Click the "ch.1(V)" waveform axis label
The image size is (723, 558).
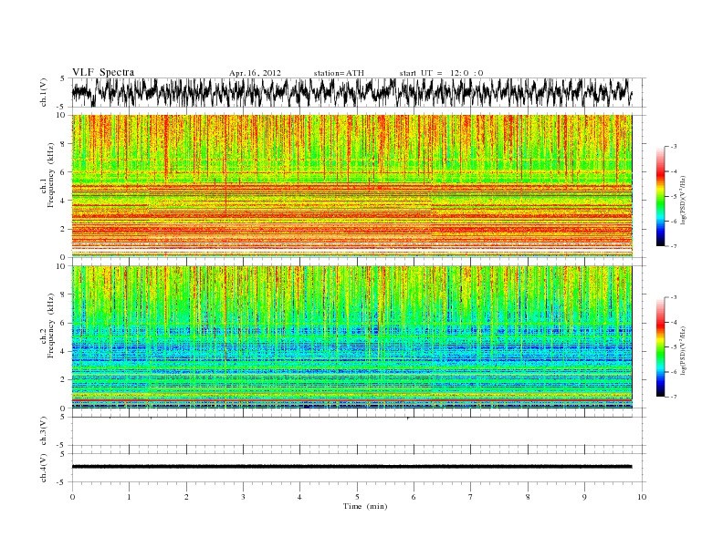tap(44, 92)
